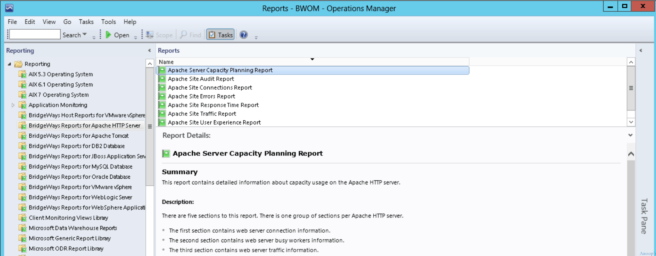Click the Scope toolbar icon
656x256 pixels.
(150, 35)
